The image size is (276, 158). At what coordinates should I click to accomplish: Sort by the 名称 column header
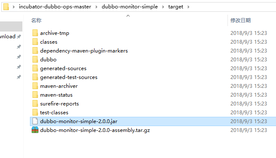coord(36,20)
